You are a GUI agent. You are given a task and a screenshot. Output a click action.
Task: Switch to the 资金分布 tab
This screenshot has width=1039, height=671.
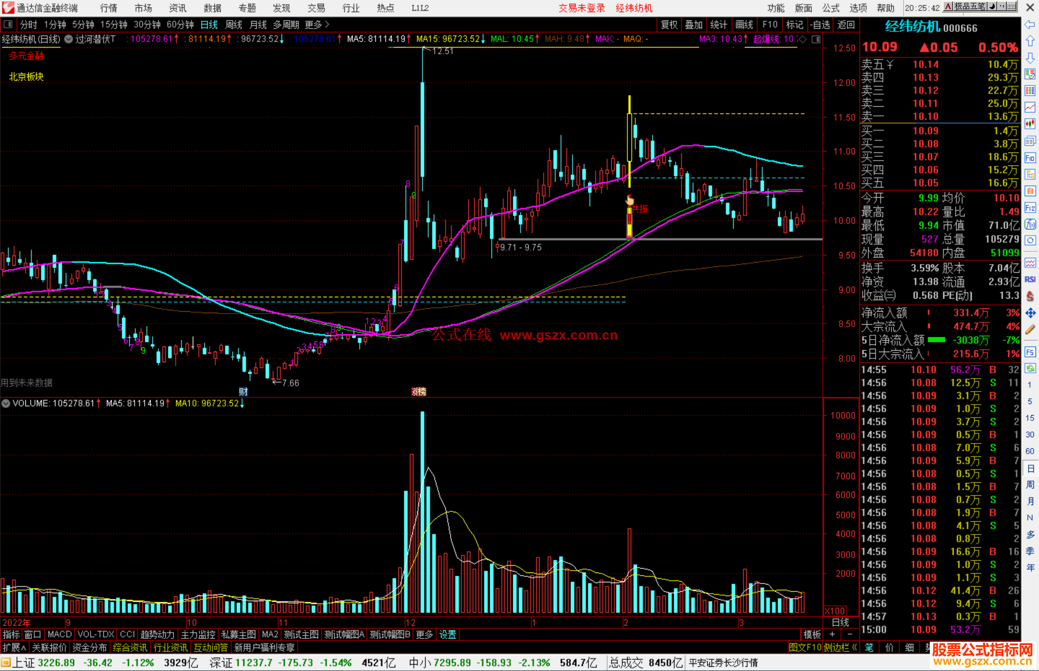(x=89, y=647)
